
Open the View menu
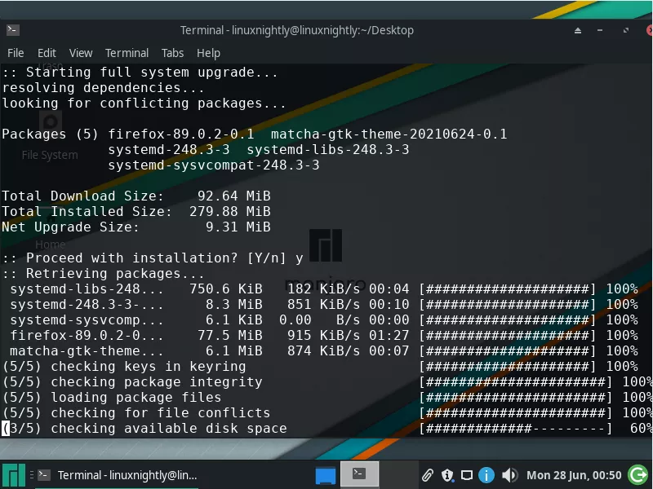81,53
